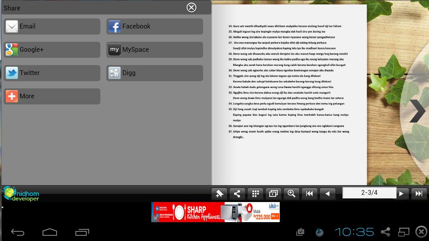Jump to the first page
Screen dimensions: 429x241
(309, 194)
